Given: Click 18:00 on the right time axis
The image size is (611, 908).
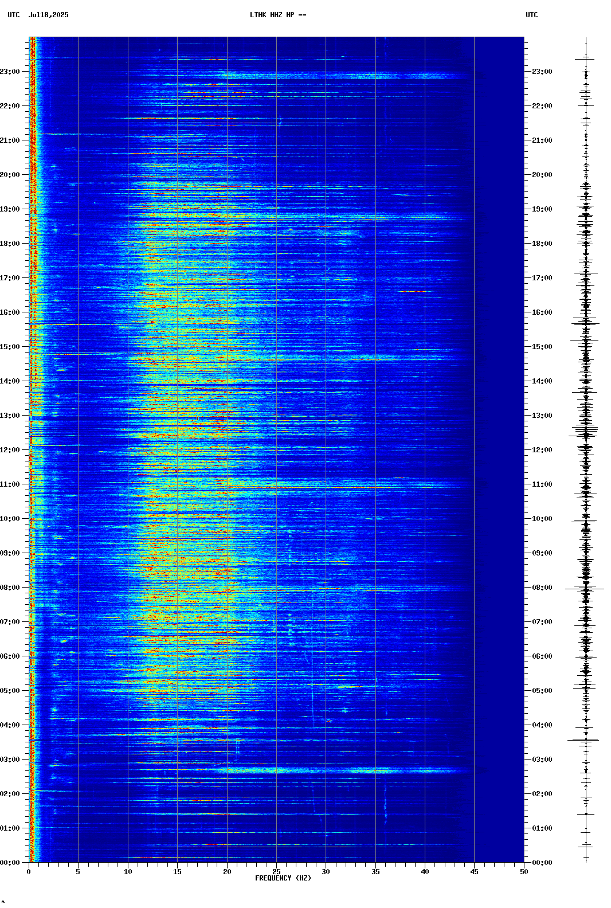Looking at the screenshot, I should tap(542, 244).
